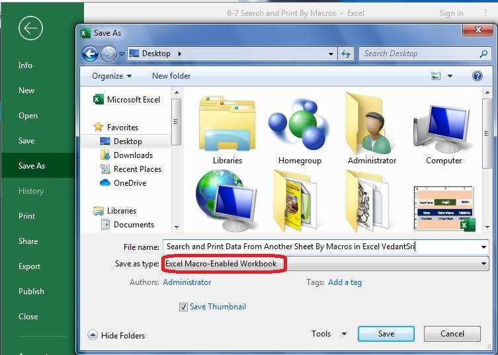Screen dimensions: 498x355
Task: Choose Print in the Backstage menu
Action: (x=26, y=216)
